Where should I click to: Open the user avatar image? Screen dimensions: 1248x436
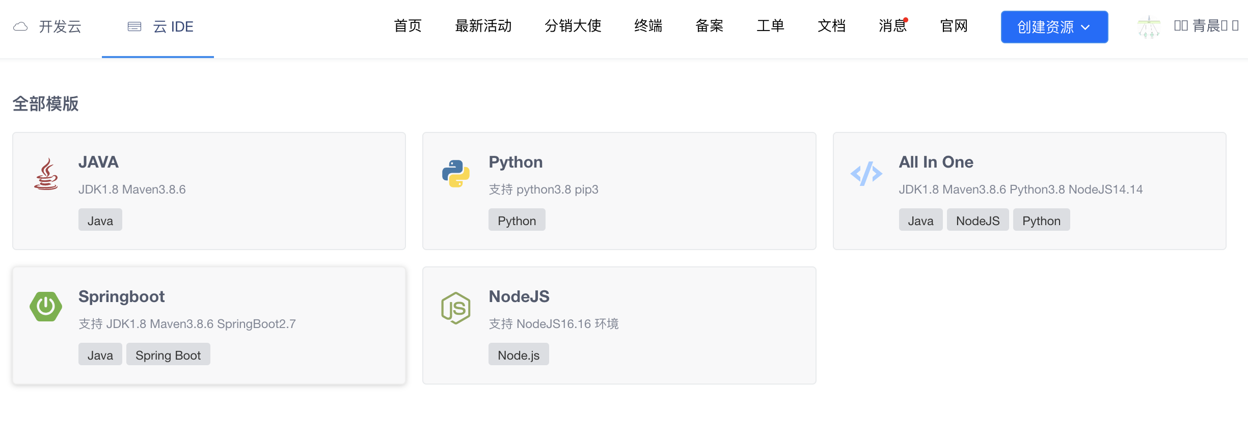point(1149,26)
